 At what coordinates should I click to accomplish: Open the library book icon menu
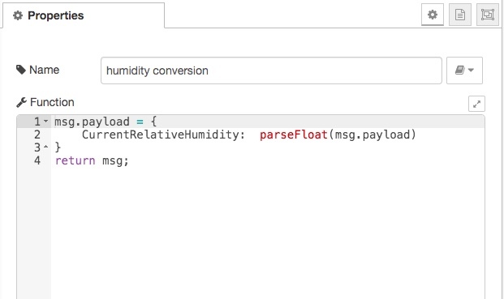464,70
